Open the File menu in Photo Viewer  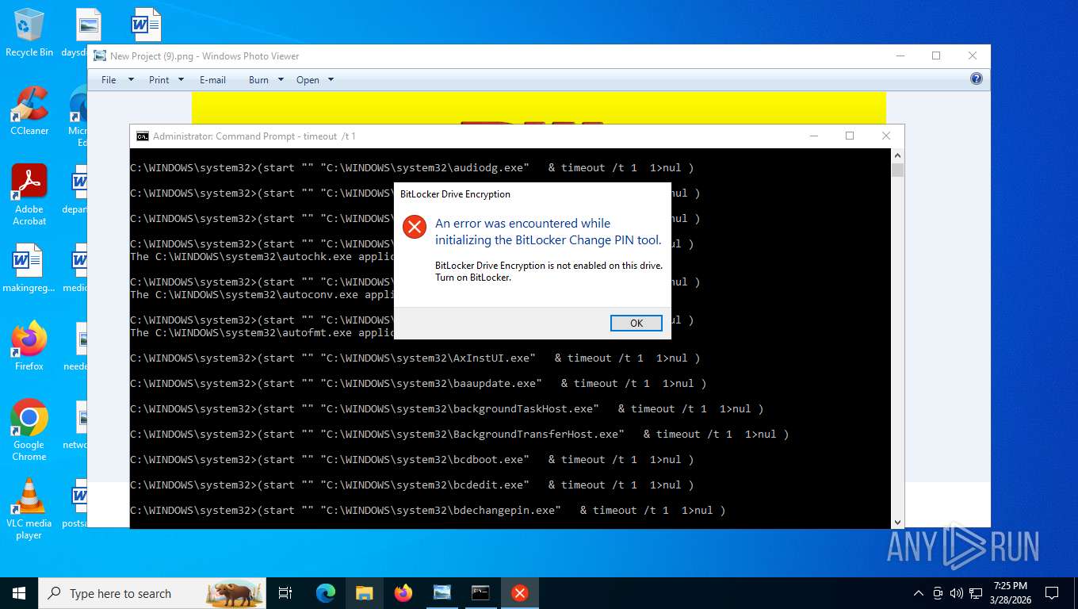(x=109, y=80)
